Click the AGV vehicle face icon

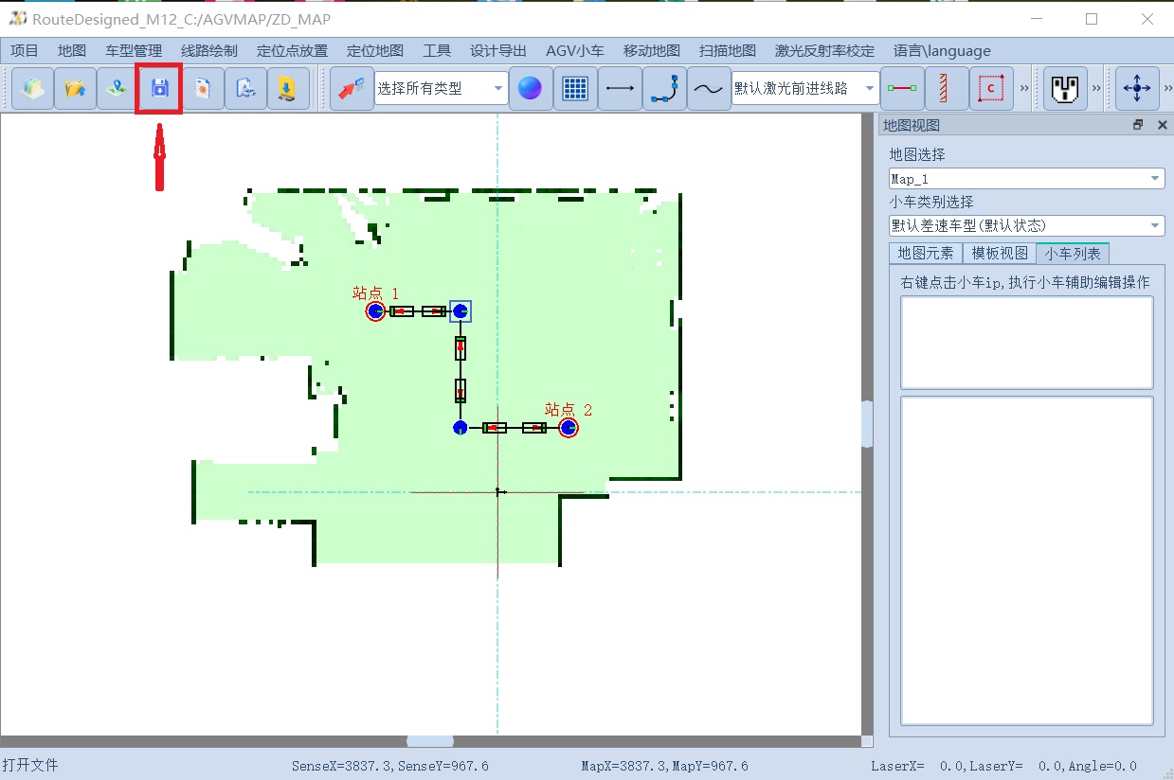pyautogui.click(x=1066, y=89)
